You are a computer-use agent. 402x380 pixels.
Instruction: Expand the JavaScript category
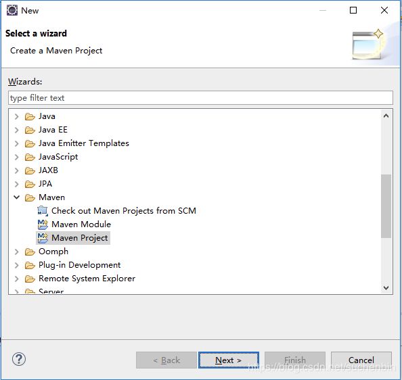[x=17, y=157]
